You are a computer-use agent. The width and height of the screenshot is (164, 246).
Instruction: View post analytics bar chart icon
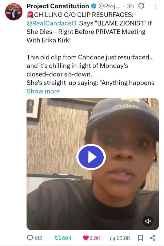(113, 238)
